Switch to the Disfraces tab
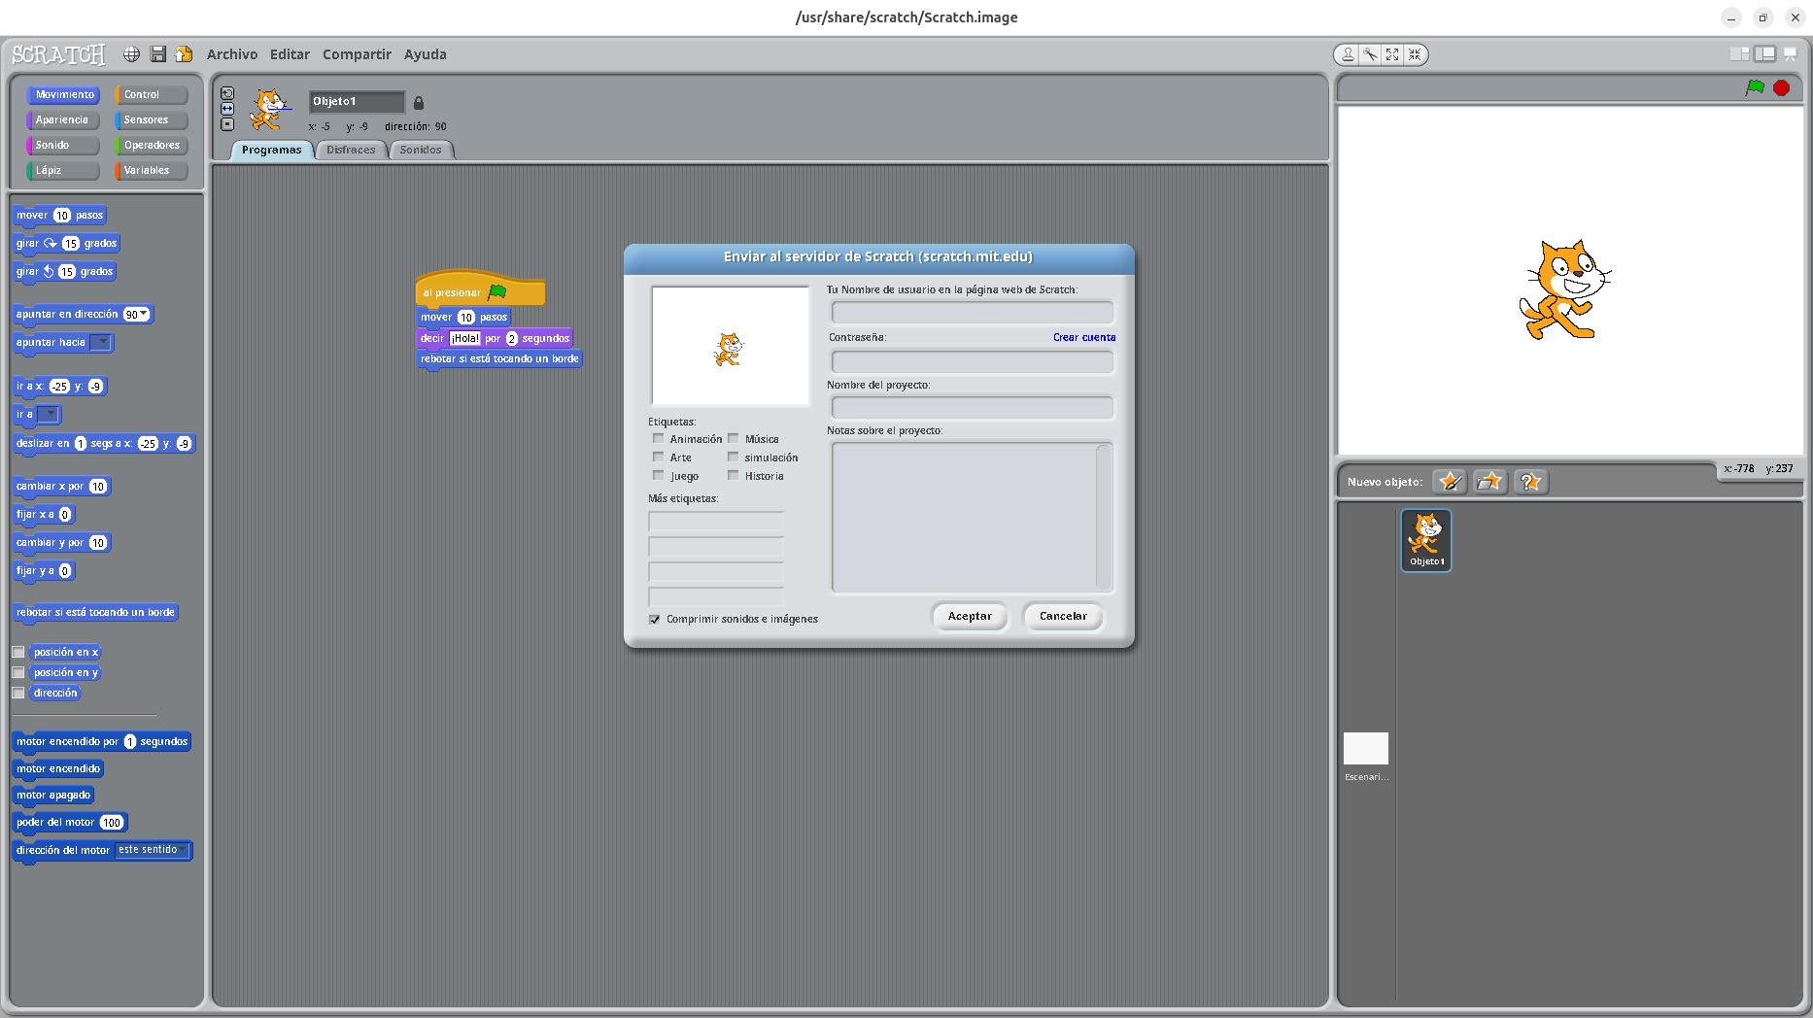Screen dimensions: 1813x1018 click(351, 150)
